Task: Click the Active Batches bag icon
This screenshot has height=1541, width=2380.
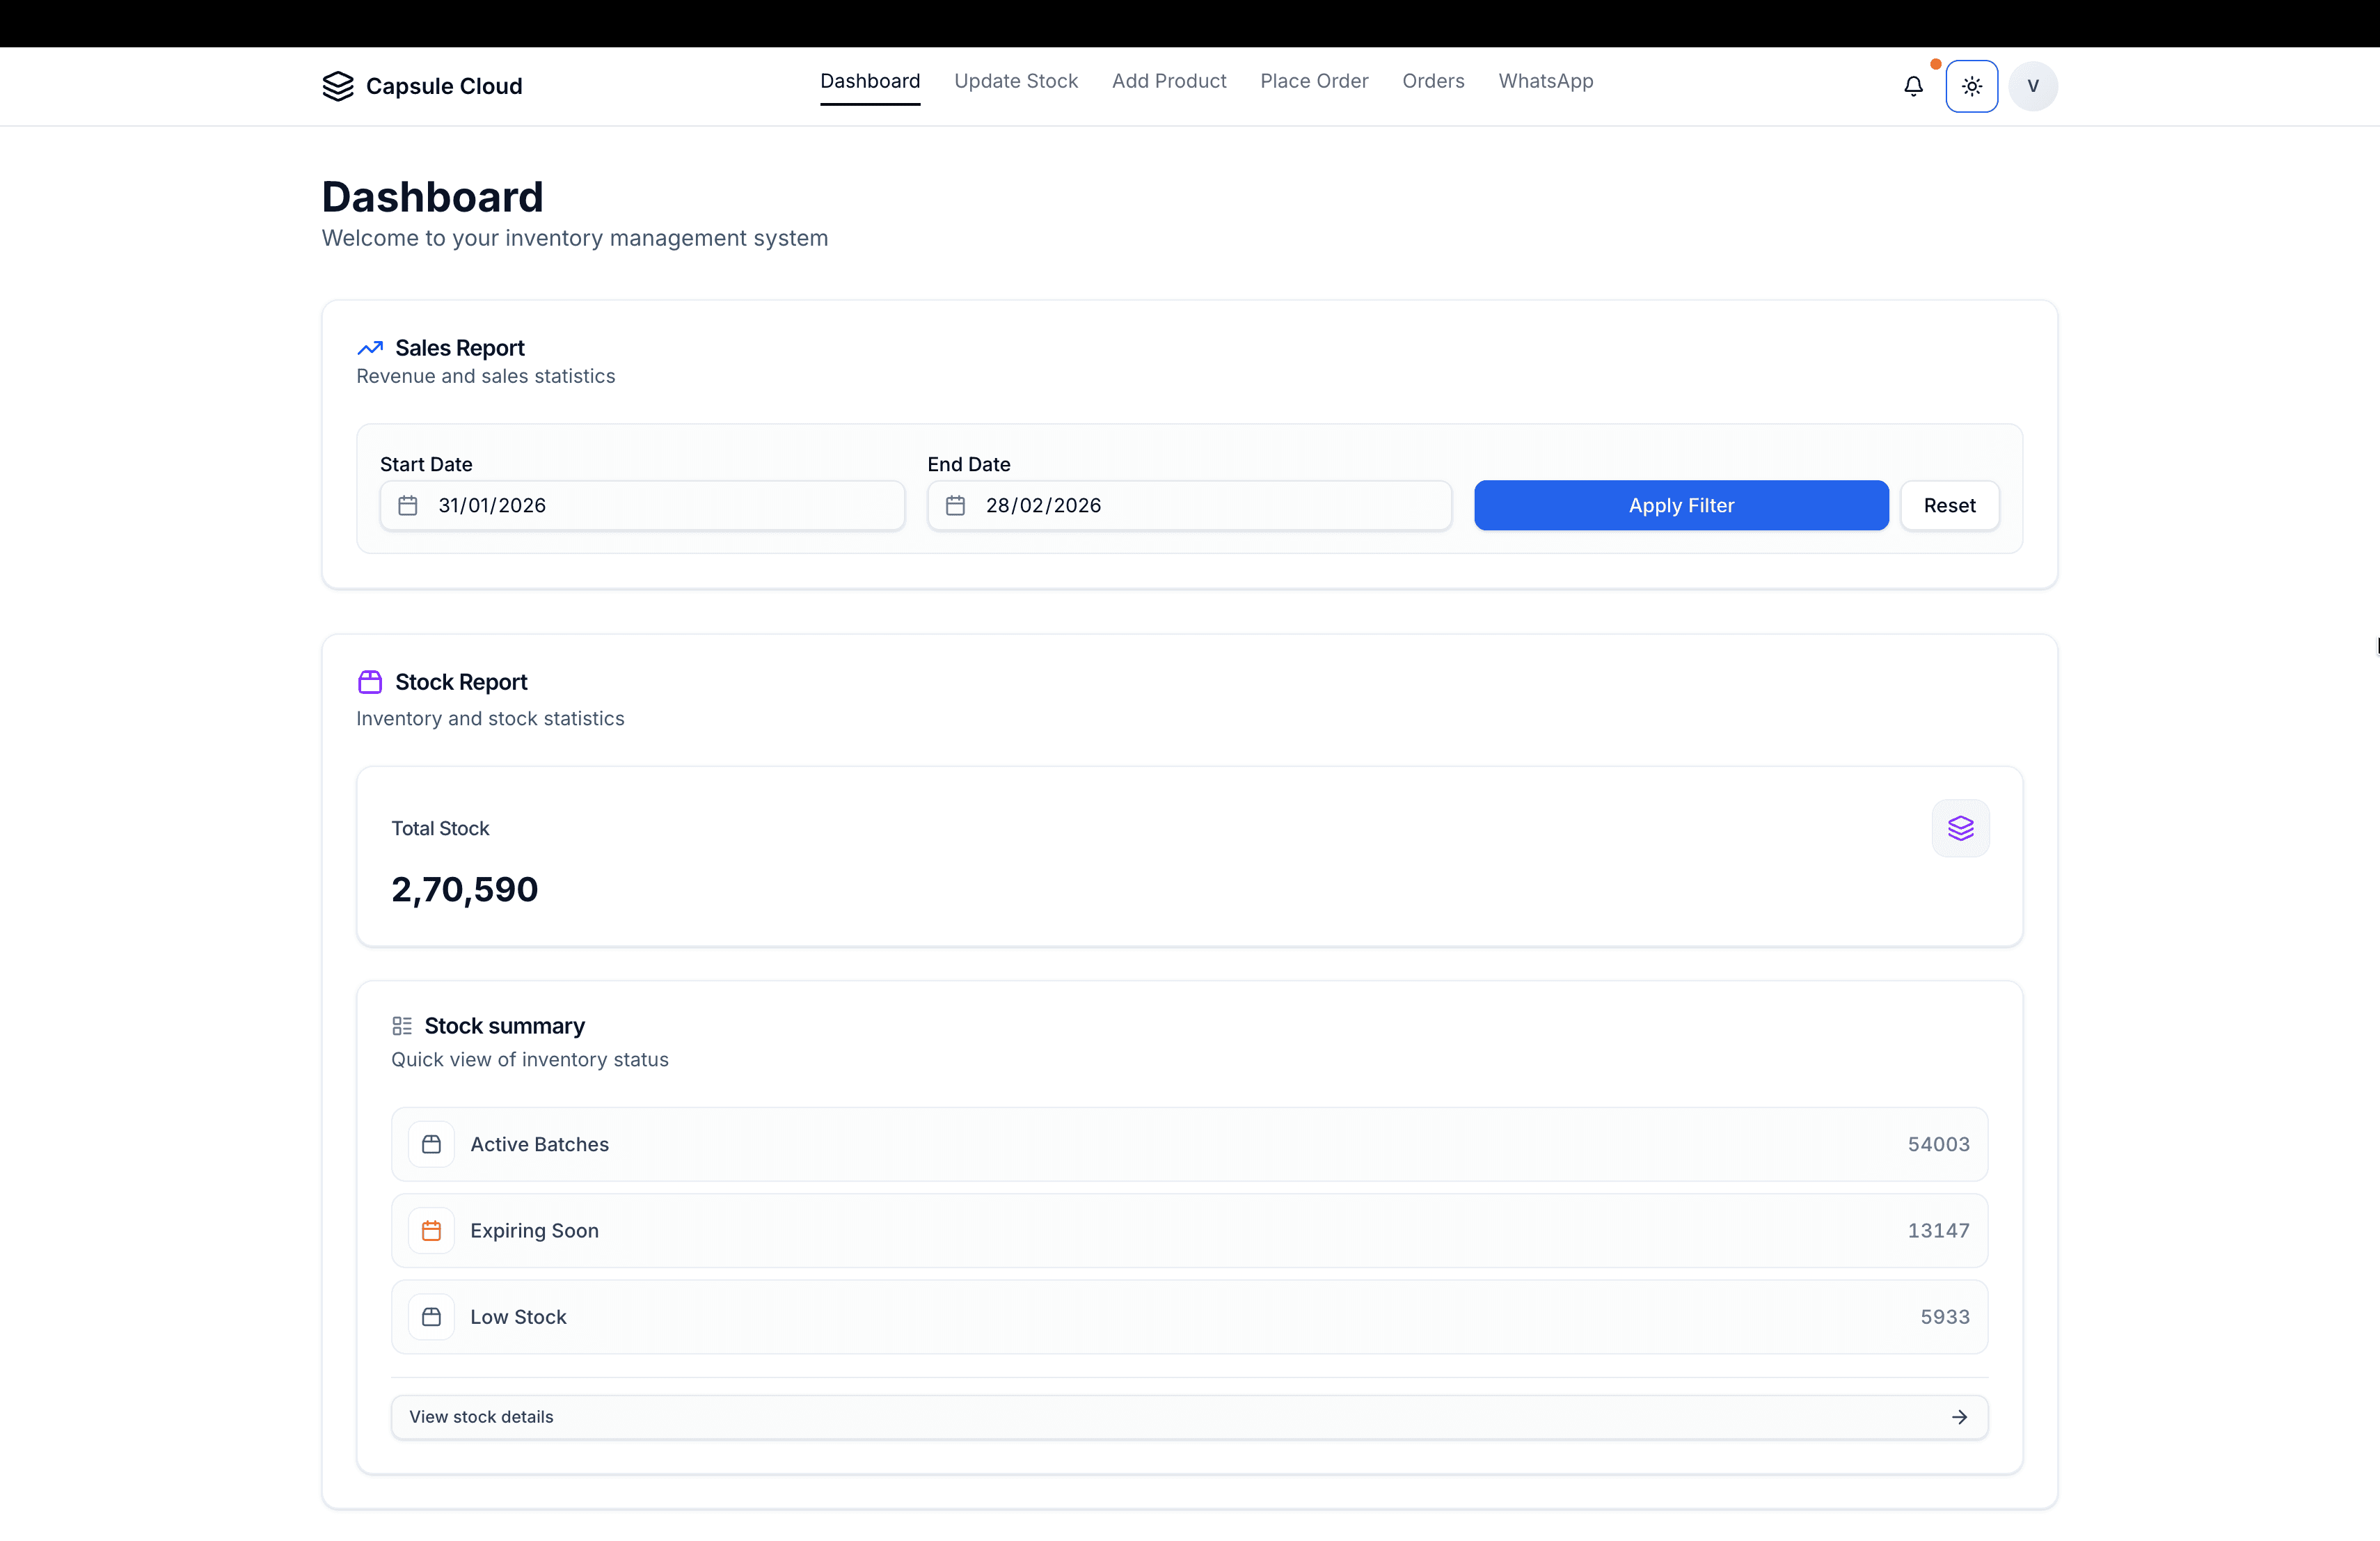Action: tap(432, 1144)
